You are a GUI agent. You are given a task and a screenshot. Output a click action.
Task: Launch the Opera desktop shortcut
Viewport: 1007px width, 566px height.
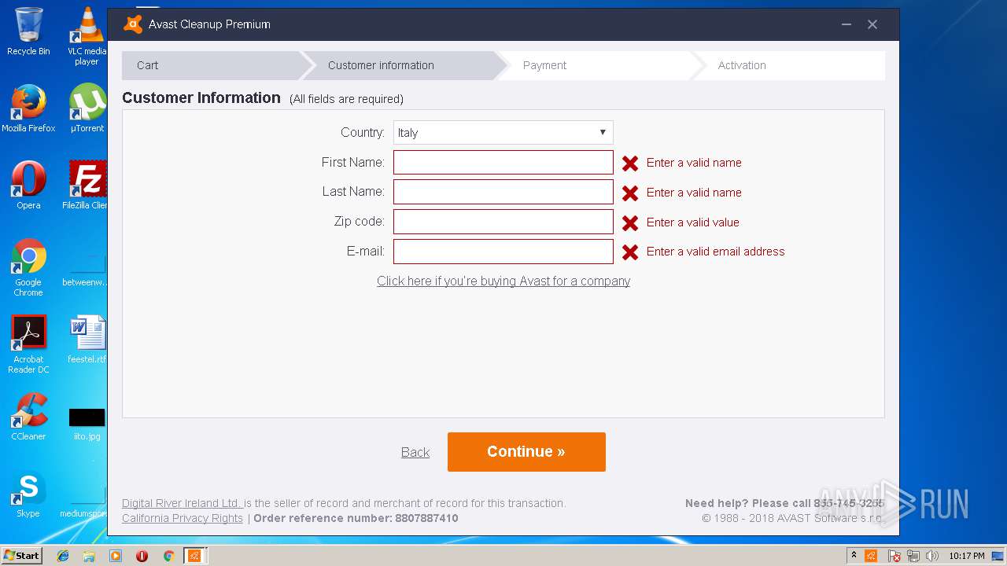(28, 186)
